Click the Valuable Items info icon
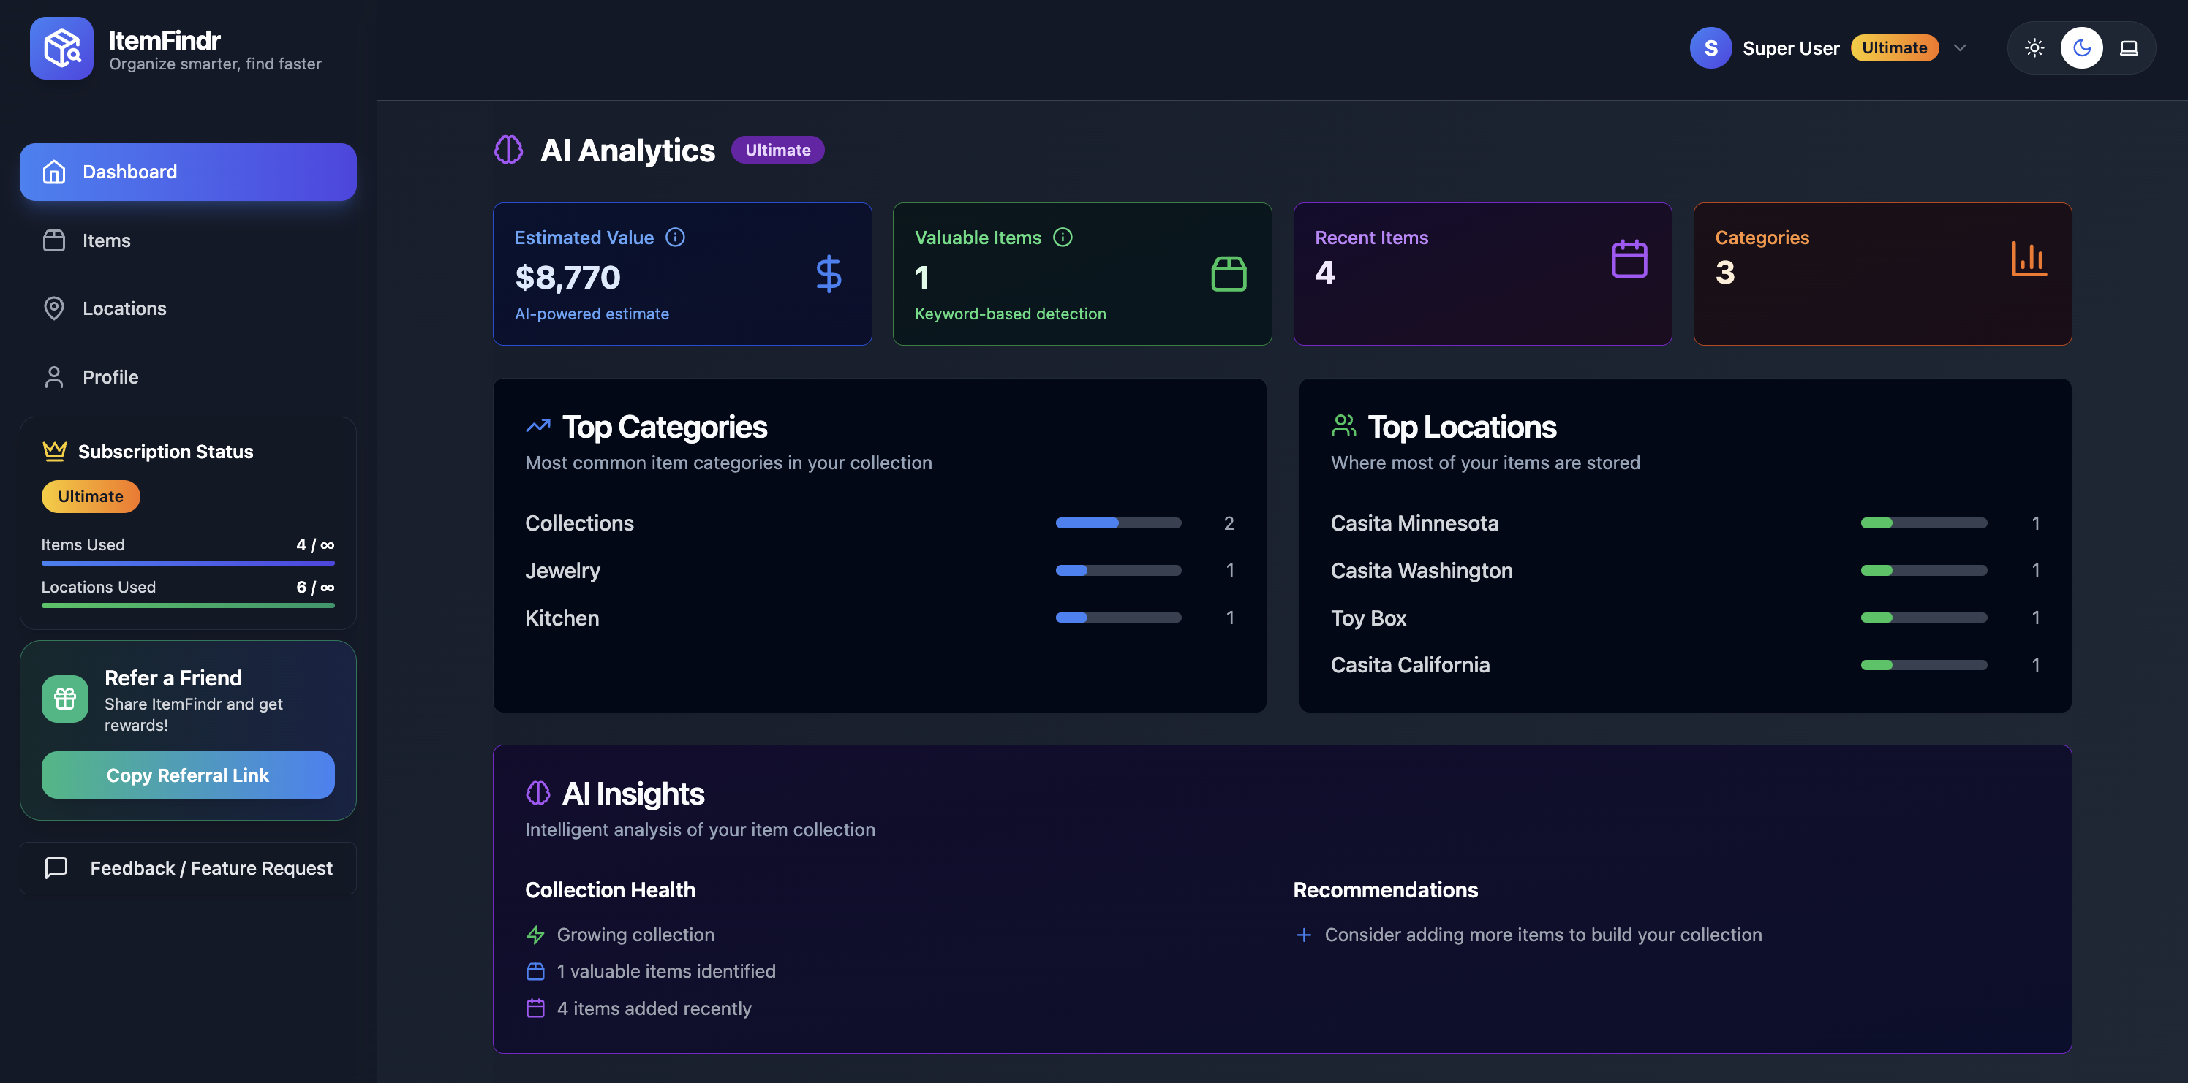2188x1083 pixels. click(x=1063, y=237)
